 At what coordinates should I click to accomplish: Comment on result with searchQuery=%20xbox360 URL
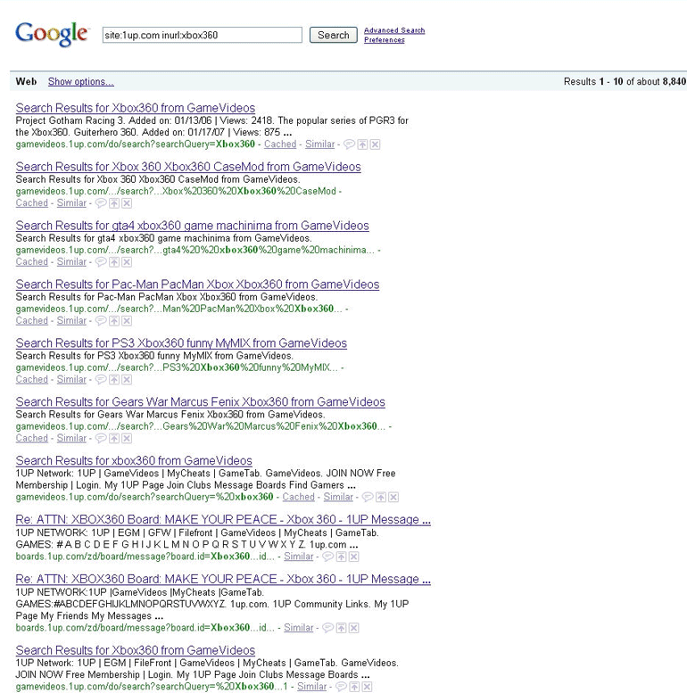[368, 497]
